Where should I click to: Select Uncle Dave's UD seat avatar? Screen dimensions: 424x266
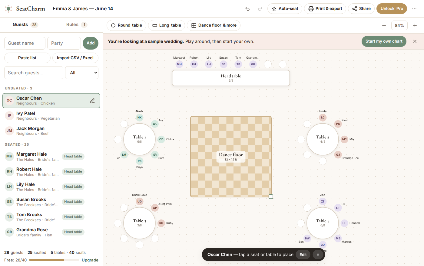click(x=139, y=201)
